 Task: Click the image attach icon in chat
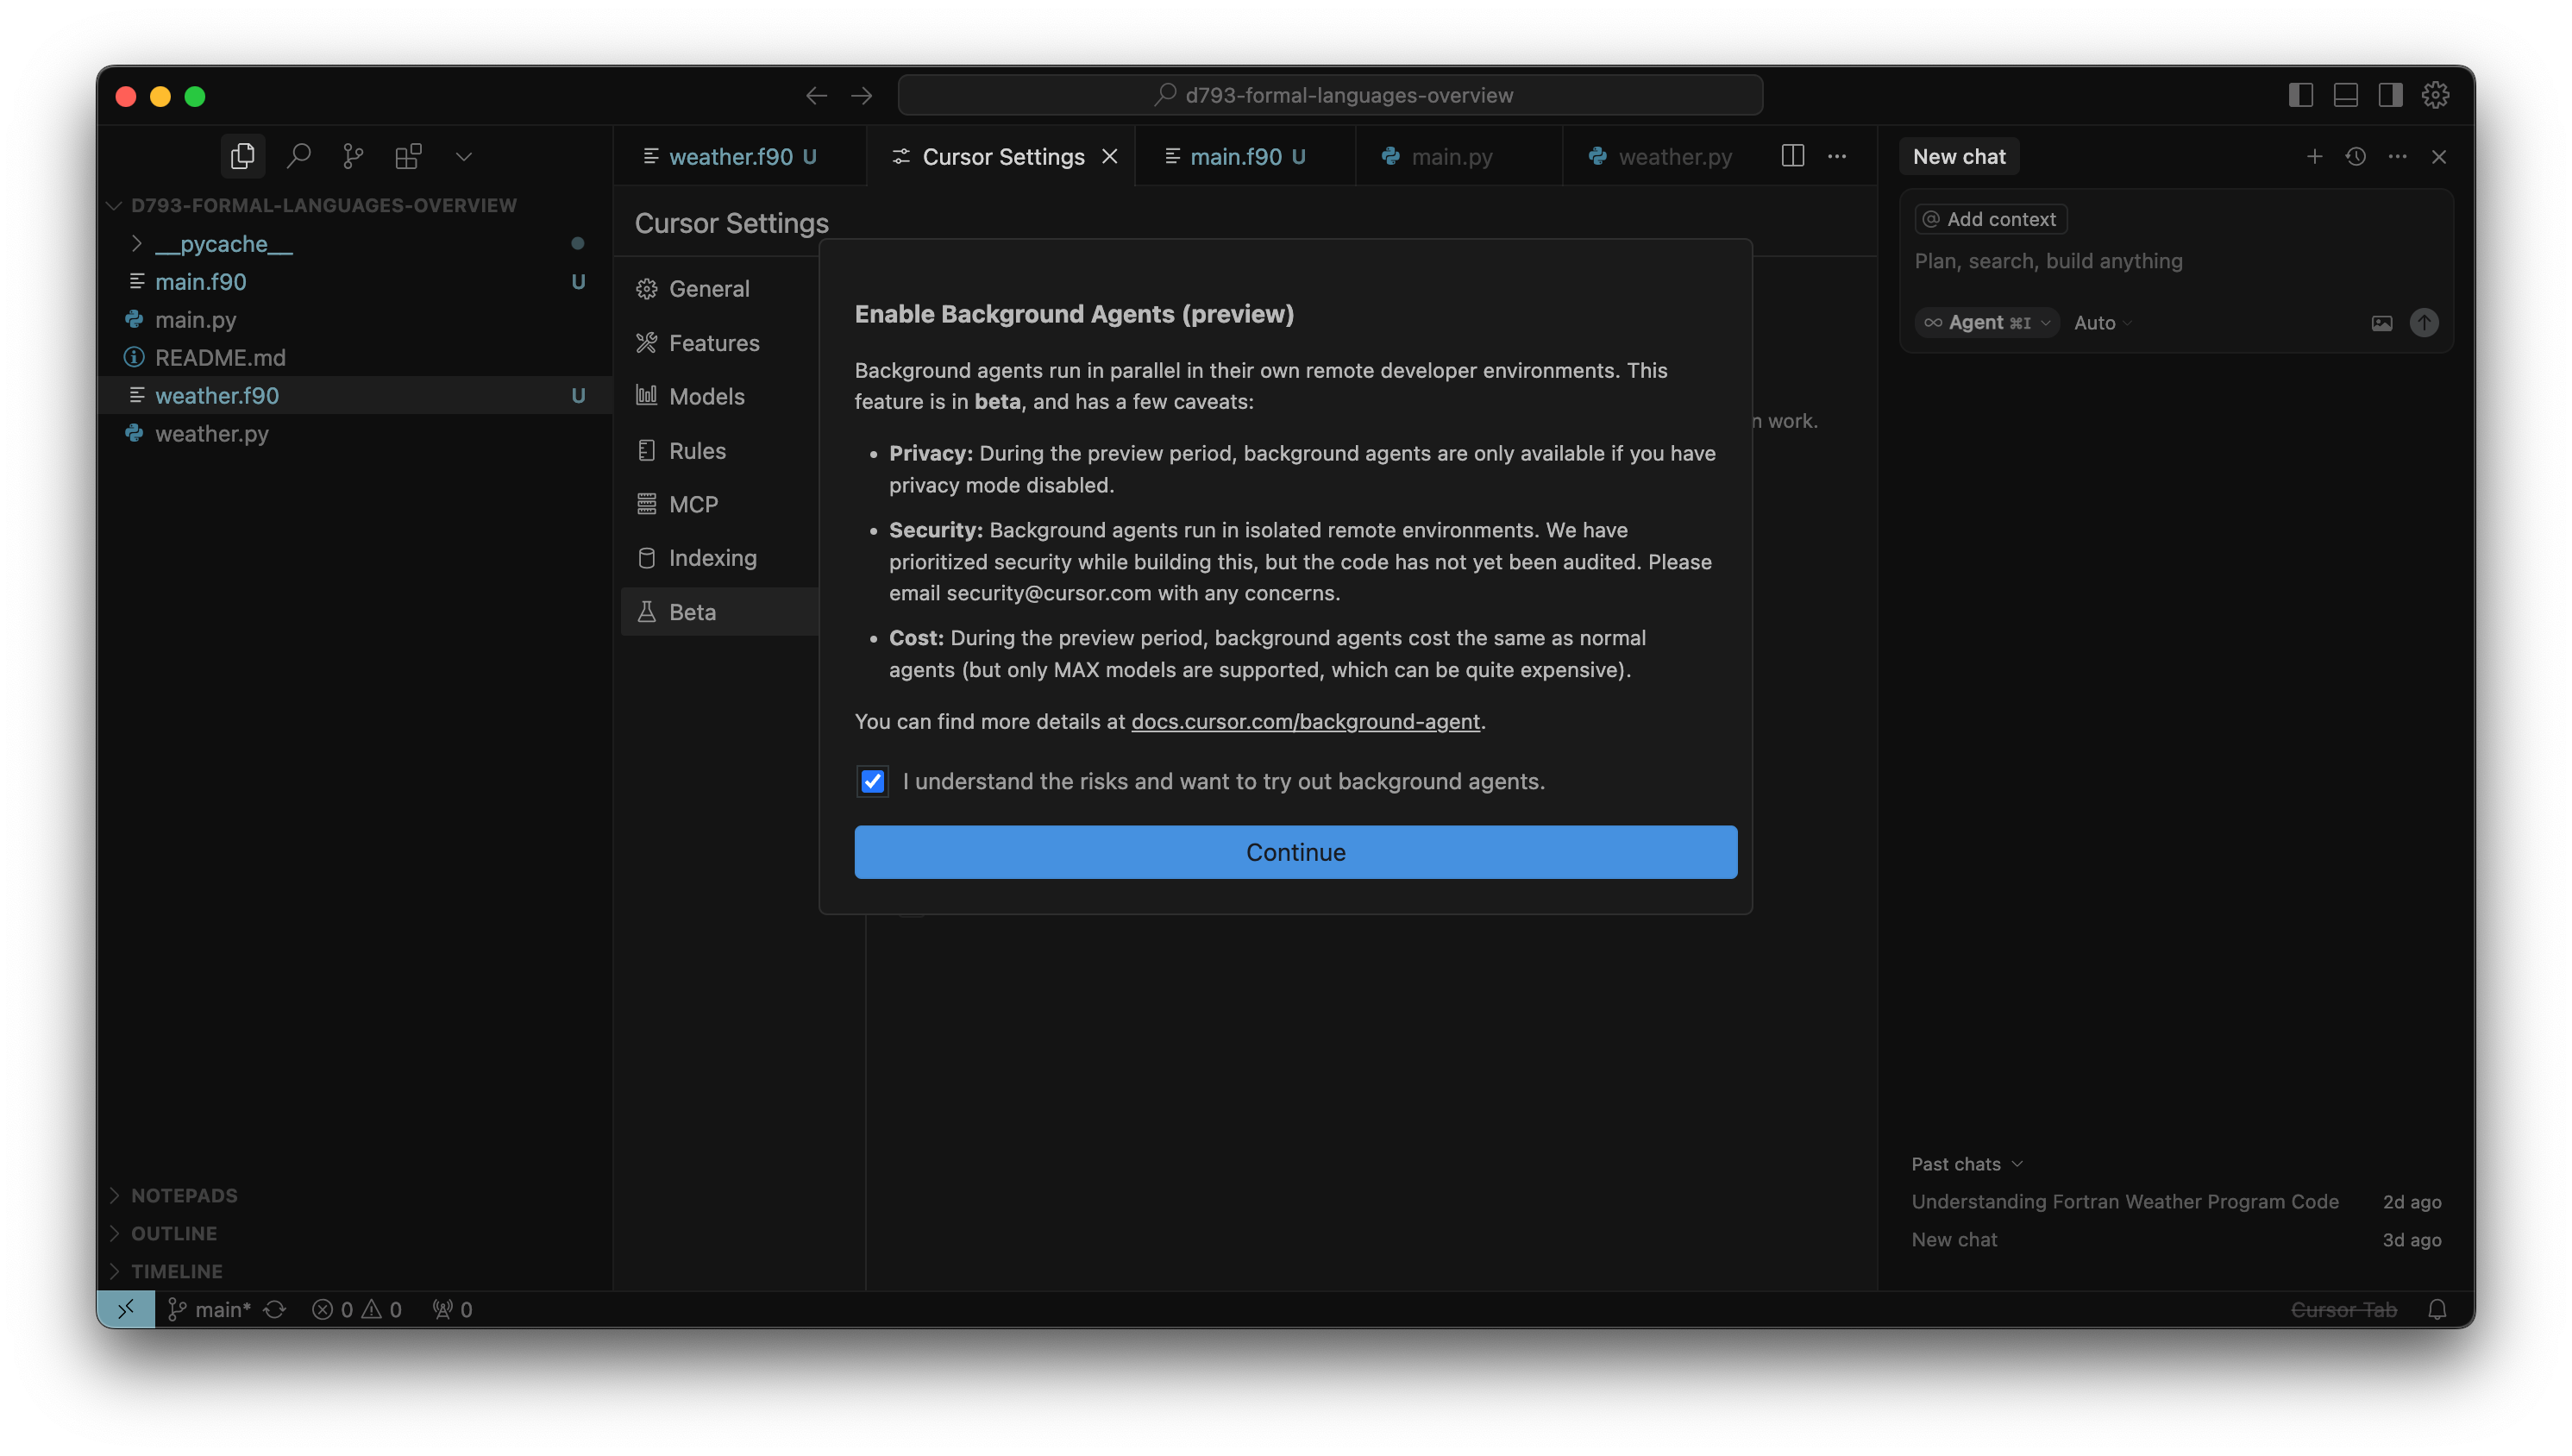[x=2382, y=323]
